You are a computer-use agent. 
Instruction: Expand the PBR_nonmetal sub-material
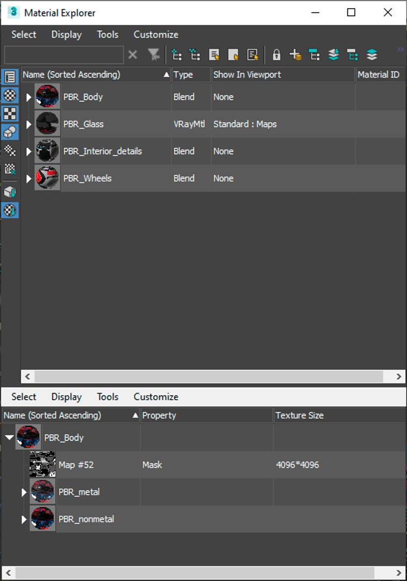pos(24,520)
